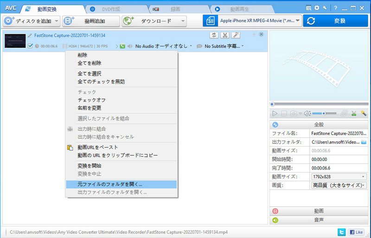Image resolution: width=371 pixels, height=238 pixels.
Task: Click the loop/convert icon on file row
Action: (x=214, y=35)
